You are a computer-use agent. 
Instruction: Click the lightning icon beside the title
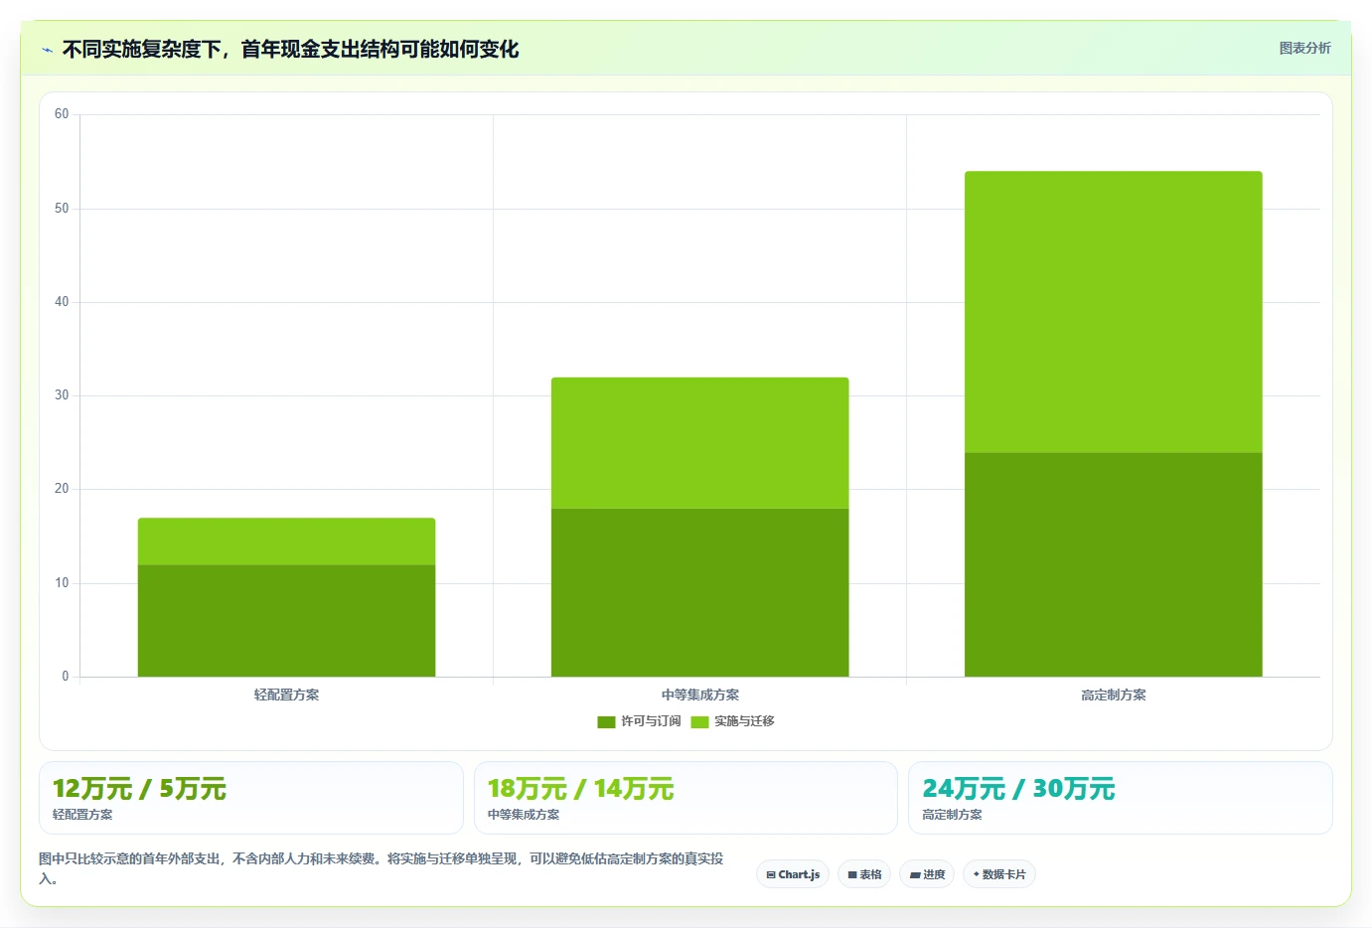[x=47, y=50]
